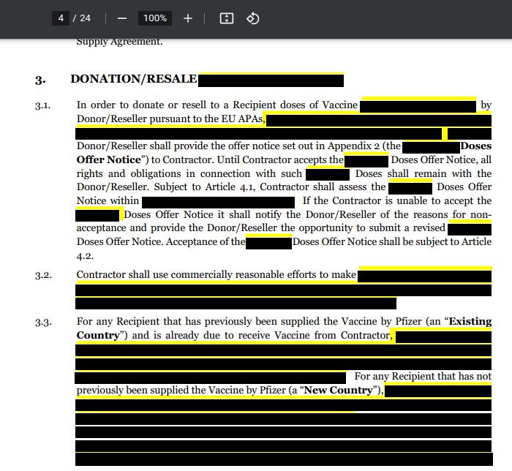Click the redacted block after DONATION/RESALE heading

[271, 80]
